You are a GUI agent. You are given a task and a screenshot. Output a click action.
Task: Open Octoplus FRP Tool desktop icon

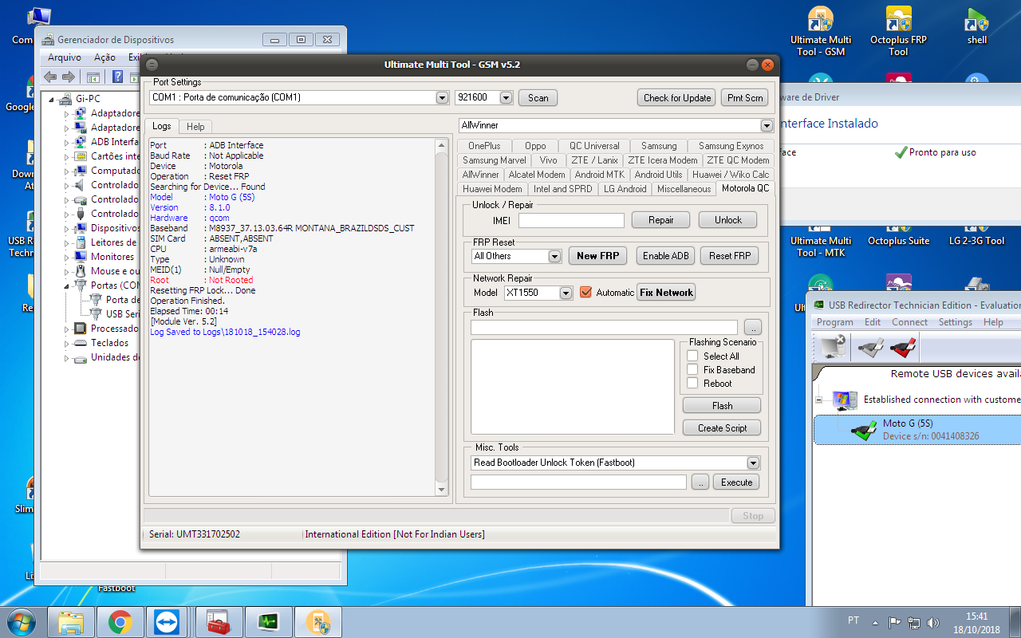(898, 32)
